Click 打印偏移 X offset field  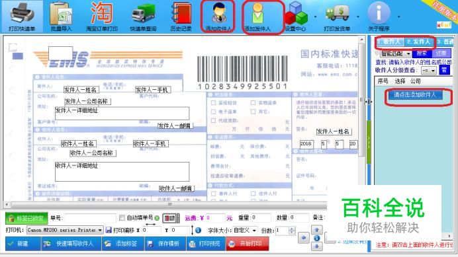pos(151,231)
